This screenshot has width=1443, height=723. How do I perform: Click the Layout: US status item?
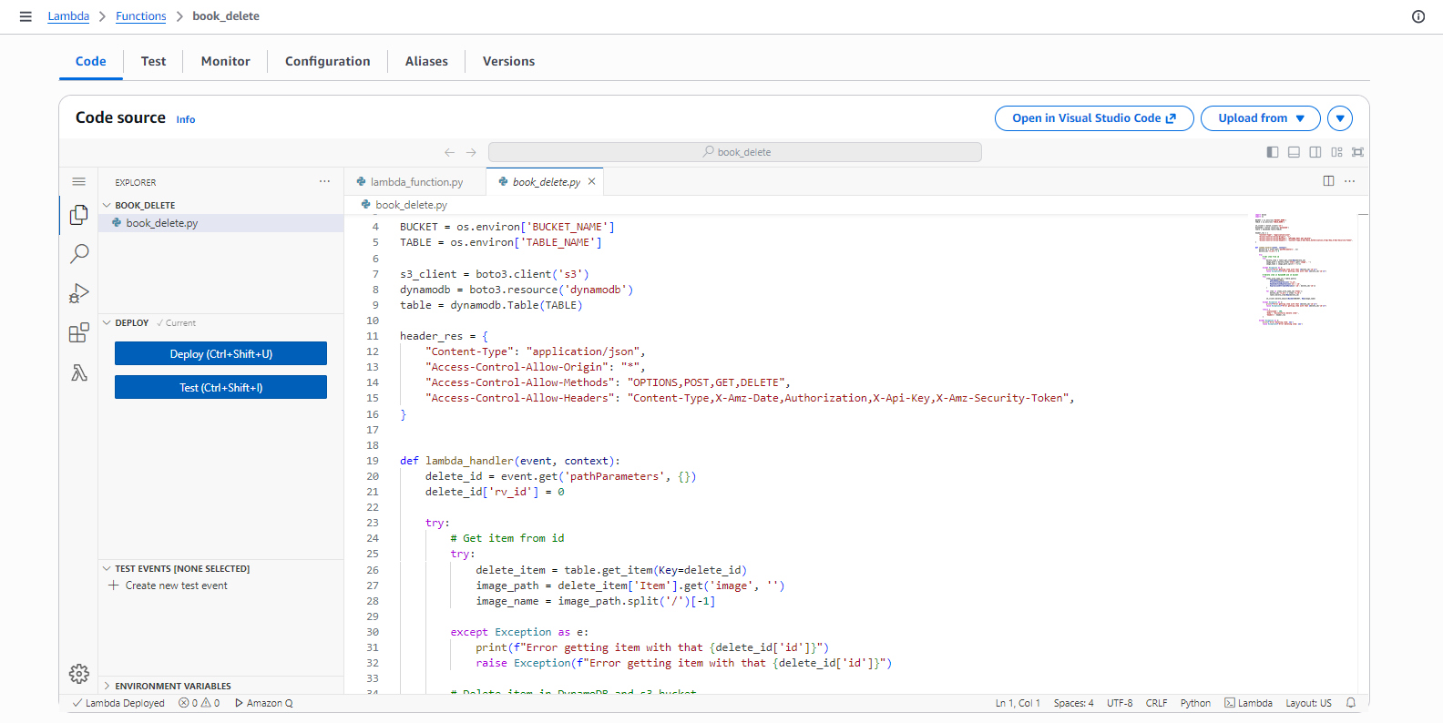(1308, 703)
